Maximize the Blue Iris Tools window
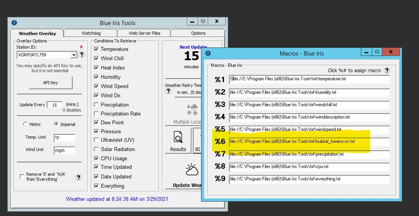This screenshot has width=419, height=216. point(203,21)
